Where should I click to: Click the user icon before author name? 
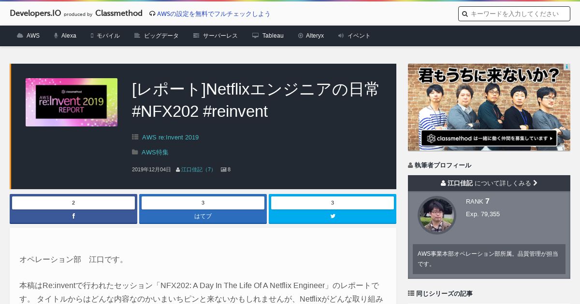(178, 169)
